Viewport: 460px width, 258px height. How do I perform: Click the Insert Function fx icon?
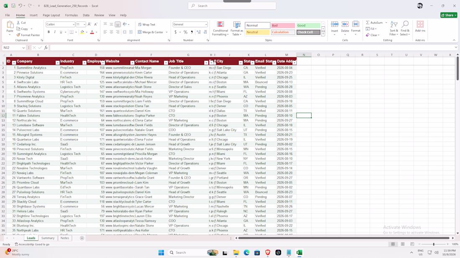coord(46,48)
